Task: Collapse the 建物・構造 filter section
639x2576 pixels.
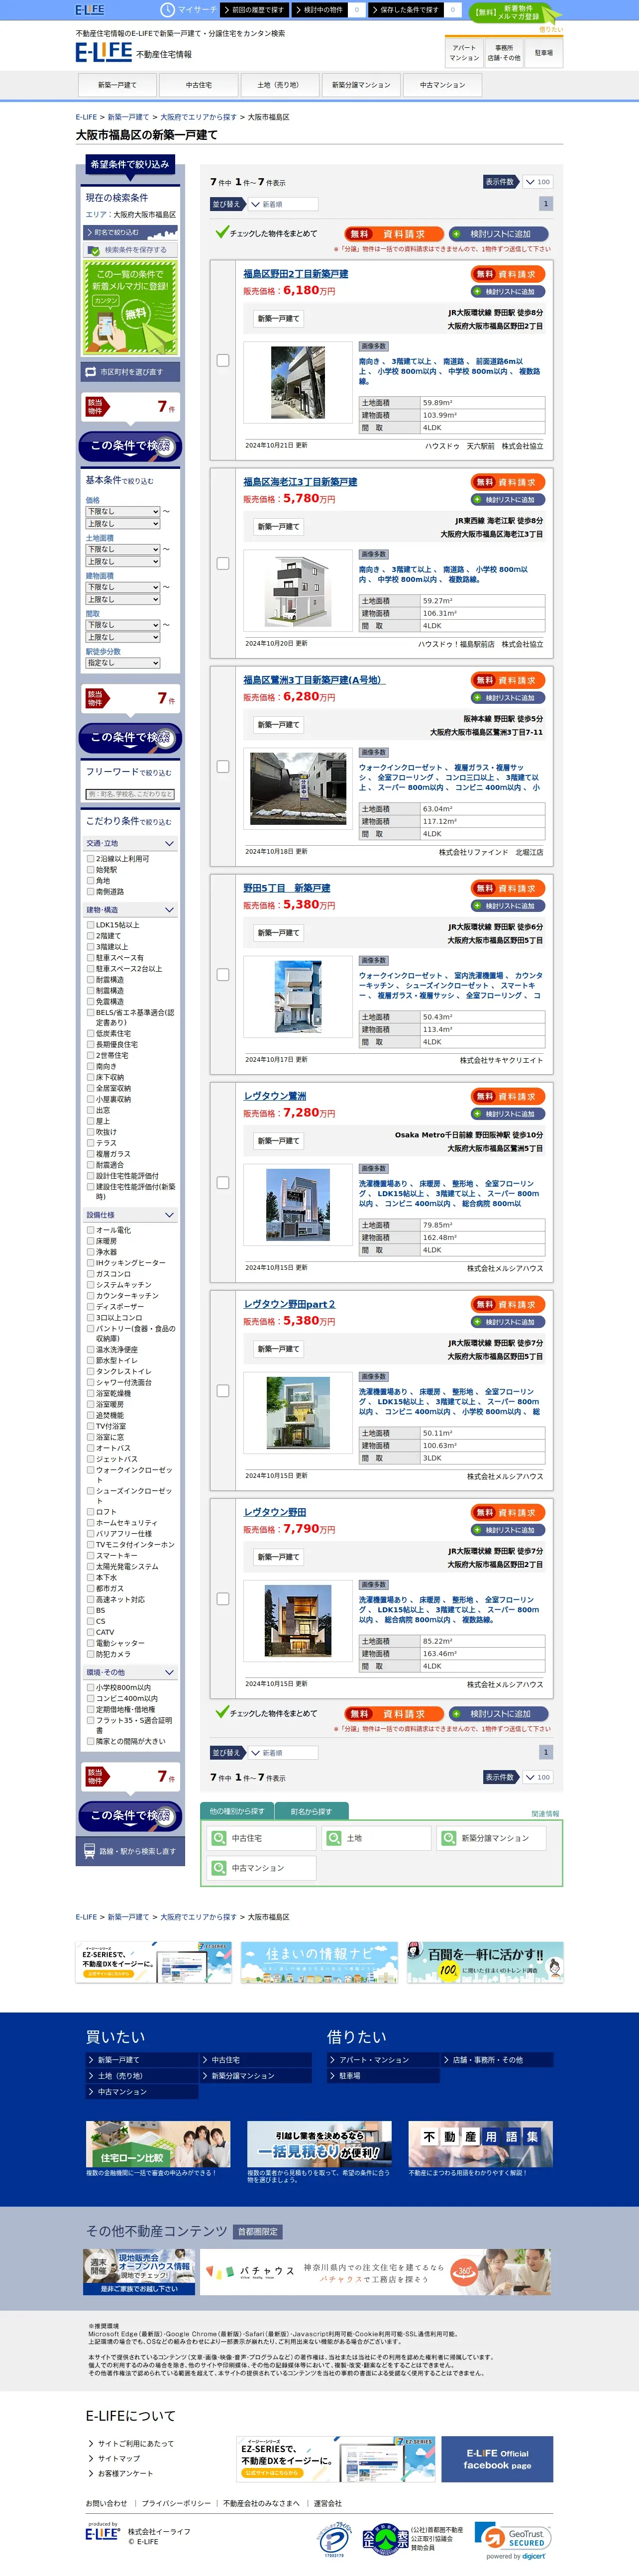Action: click(x=131, y=909)
